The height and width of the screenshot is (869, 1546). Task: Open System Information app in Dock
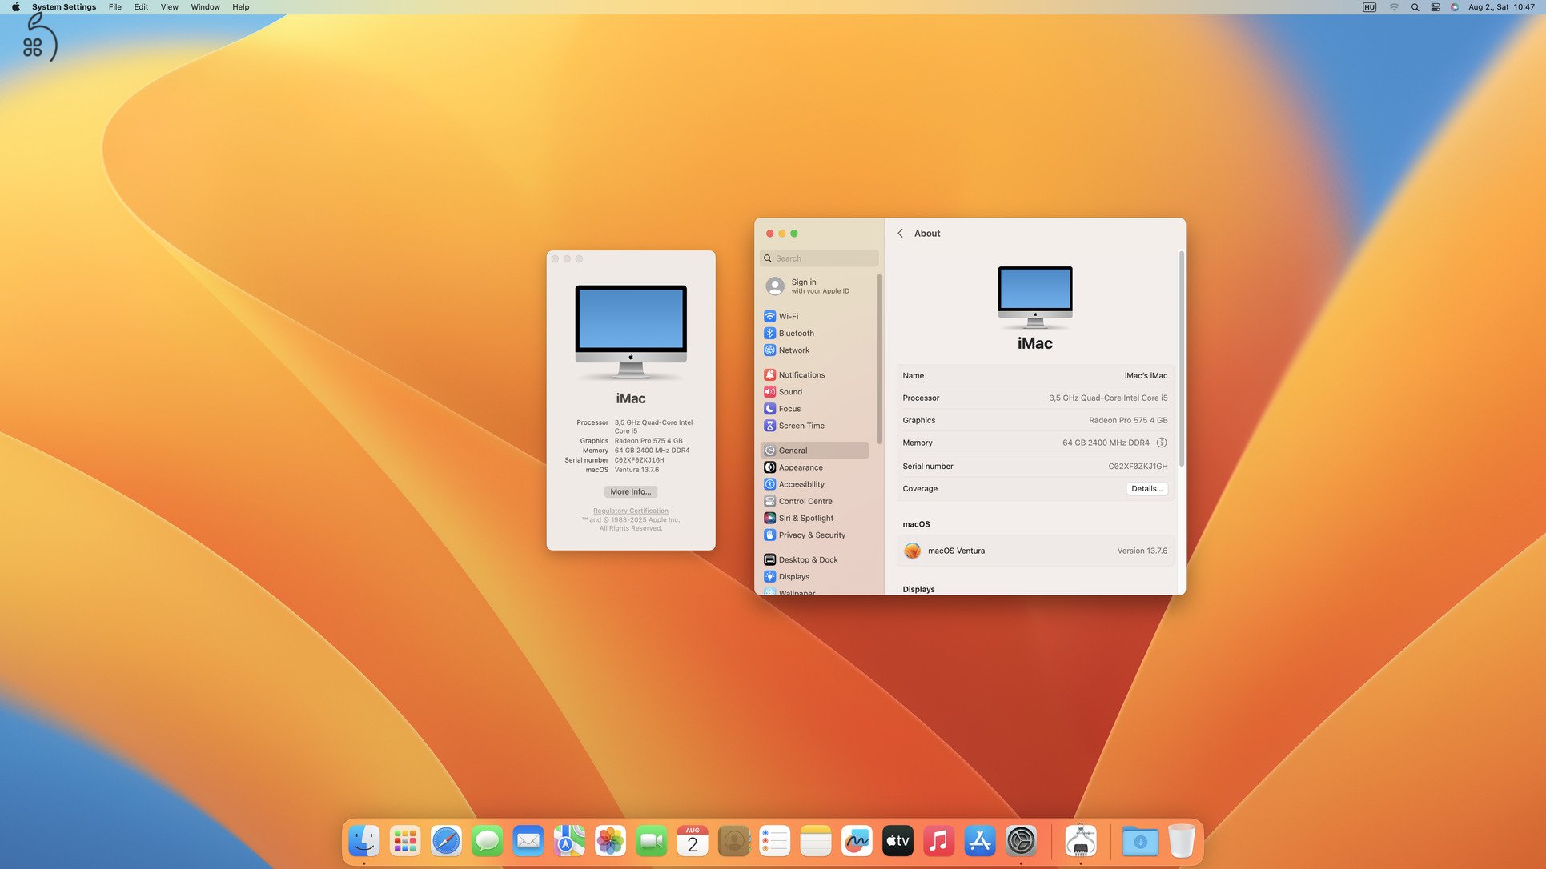(x=1081, y=841)
